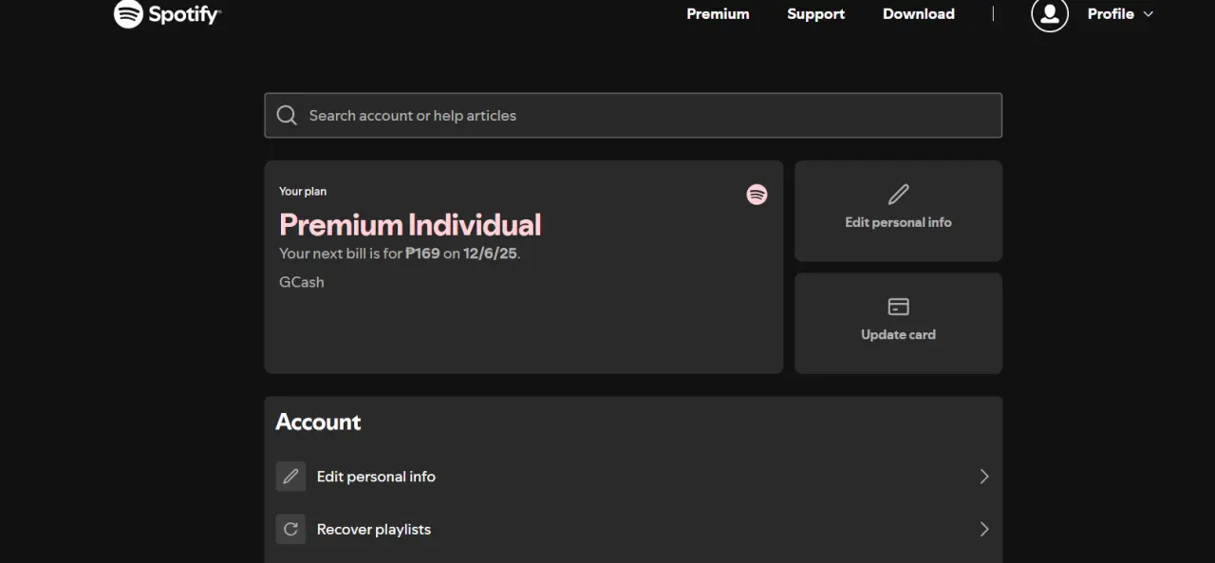The height and width of the screenshot is (563, 1215).
Task: Click the Spotify logo in header
Action: point(167,13)
